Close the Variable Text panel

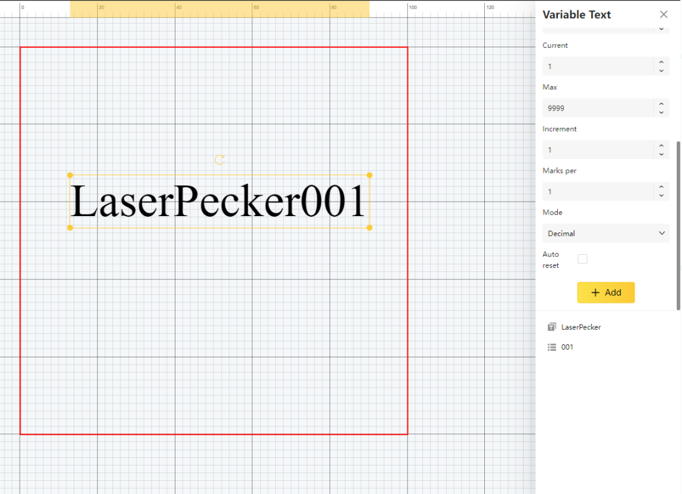pyautogui.click(x=664, y=14)
